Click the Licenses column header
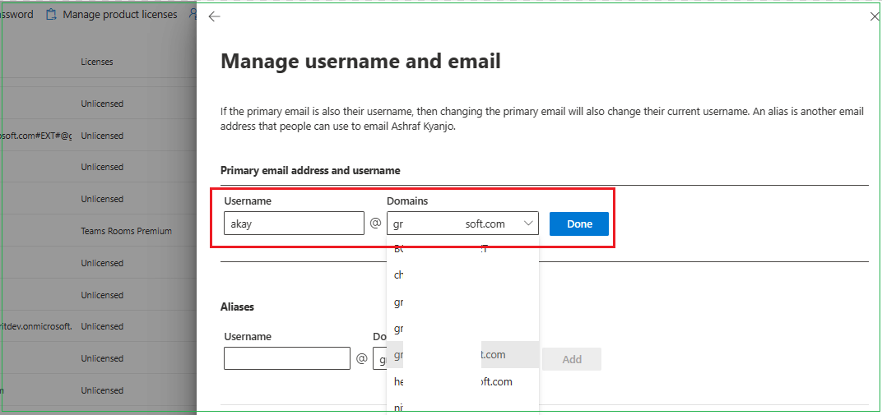Image resolution: width=882 pixels, height=415 pixels. click(97, 62)
